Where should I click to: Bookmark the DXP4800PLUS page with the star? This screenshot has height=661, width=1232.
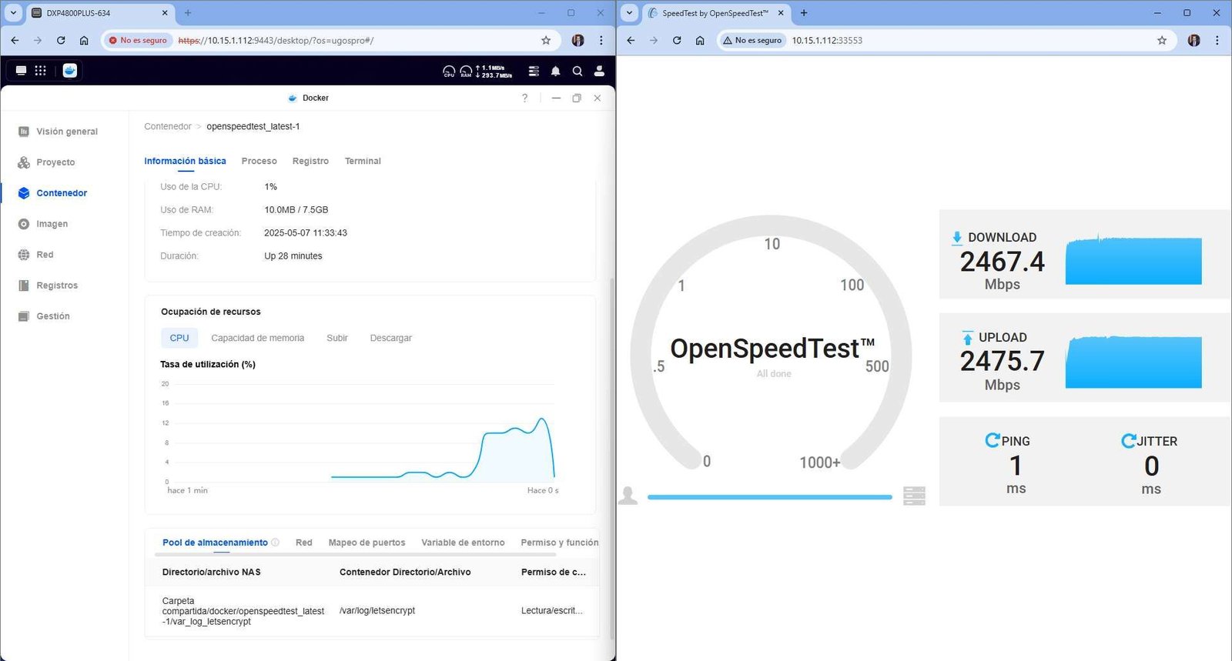(546, 41)
